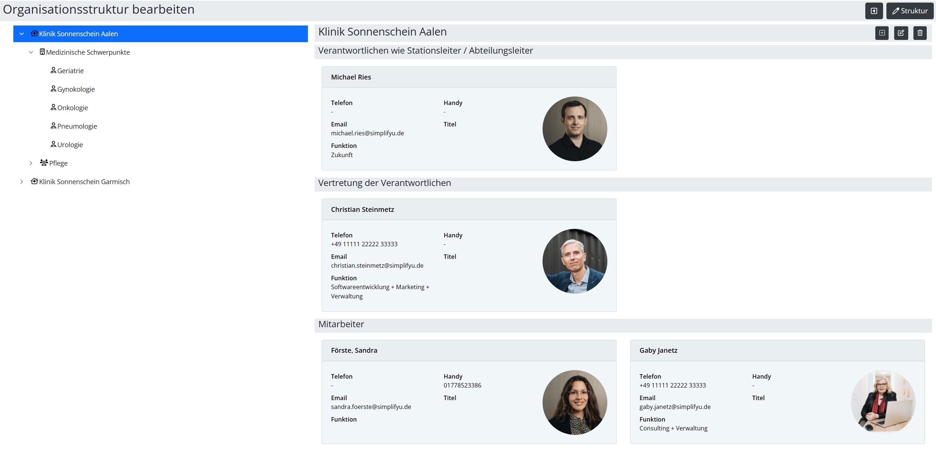Image resolution: width=936 pixels, height=450 pixels.
Task: Collapse the sidebar panel icon button
Action: click(x=874, y=11)
